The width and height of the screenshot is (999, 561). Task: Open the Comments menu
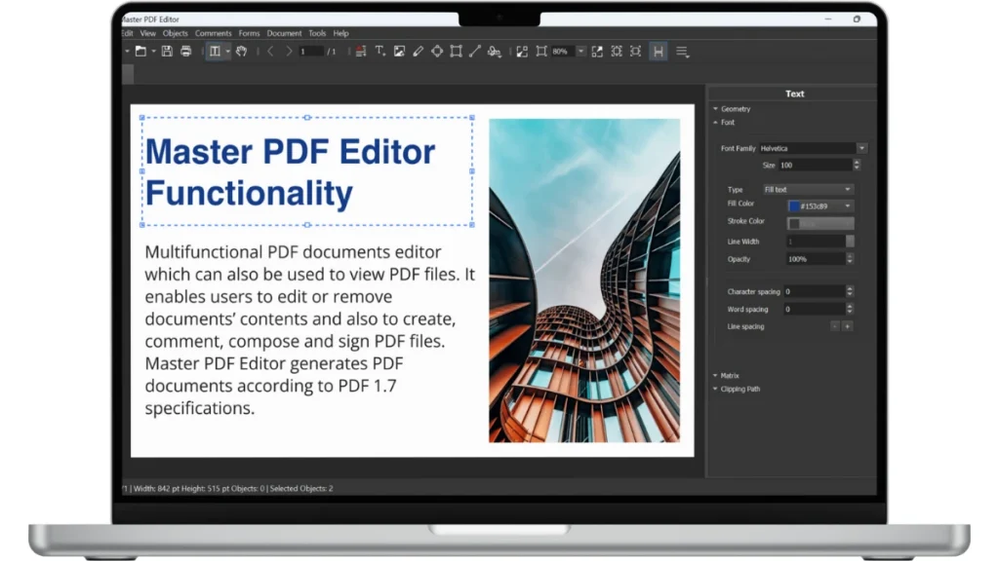214,33
